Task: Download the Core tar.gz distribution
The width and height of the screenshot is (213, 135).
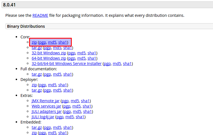Action: (x=37, y=48)
